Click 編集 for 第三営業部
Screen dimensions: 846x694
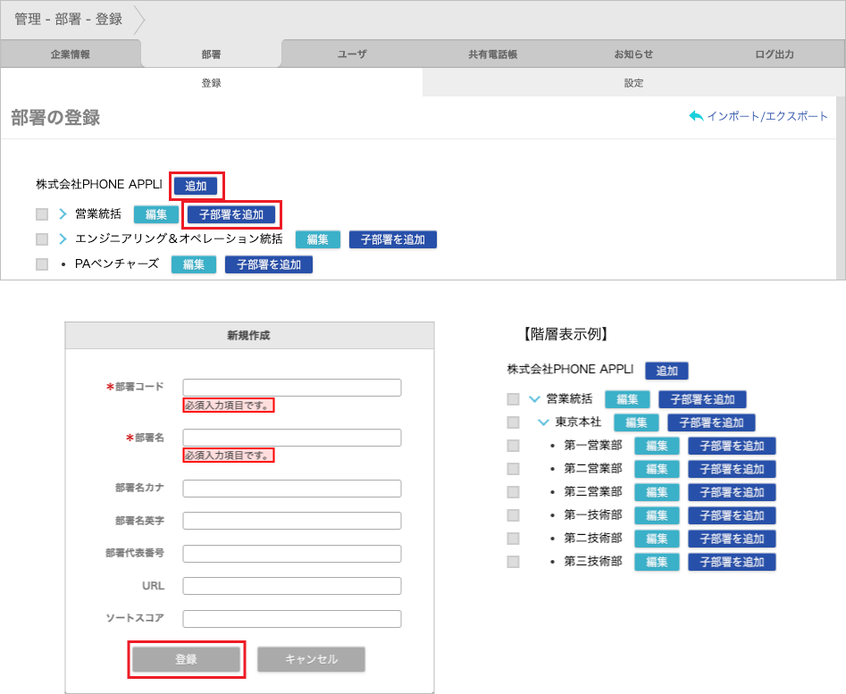657,492
